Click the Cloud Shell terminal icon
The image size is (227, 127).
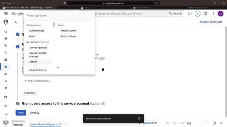tap(6, 123)
